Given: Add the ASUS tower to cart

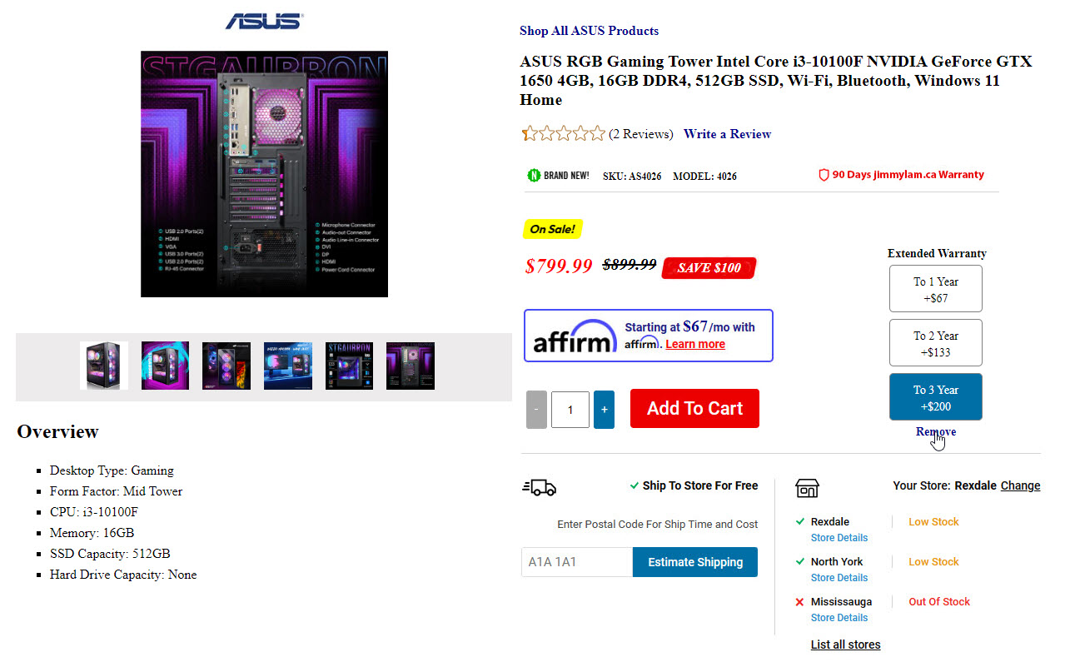Looking at the screenshot, I should coord(694,409).
